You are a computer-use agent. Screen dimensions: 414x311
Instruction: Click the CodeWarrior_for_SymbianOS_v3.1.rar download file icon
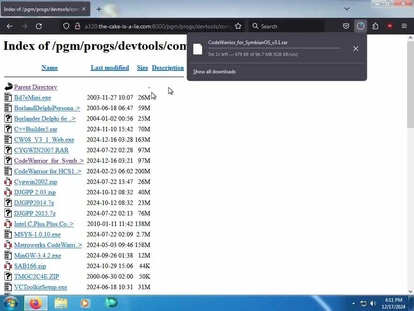[x=198, y=49]
